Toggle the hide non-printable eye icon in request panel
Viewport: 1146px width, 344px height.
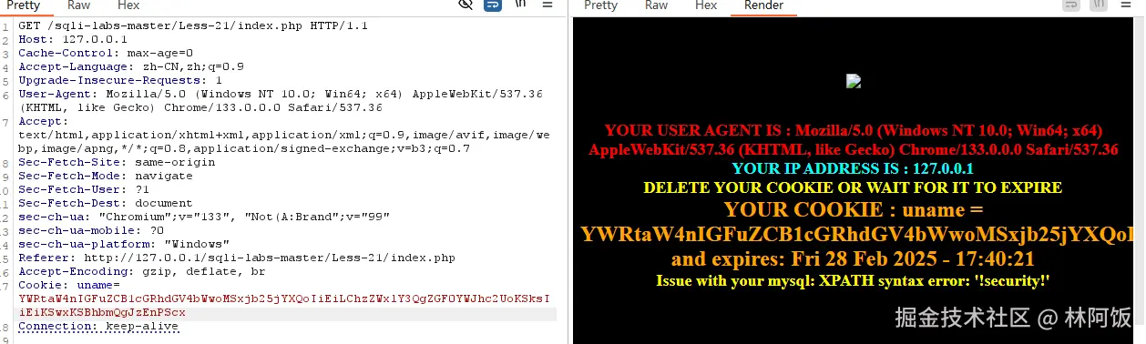466,5
